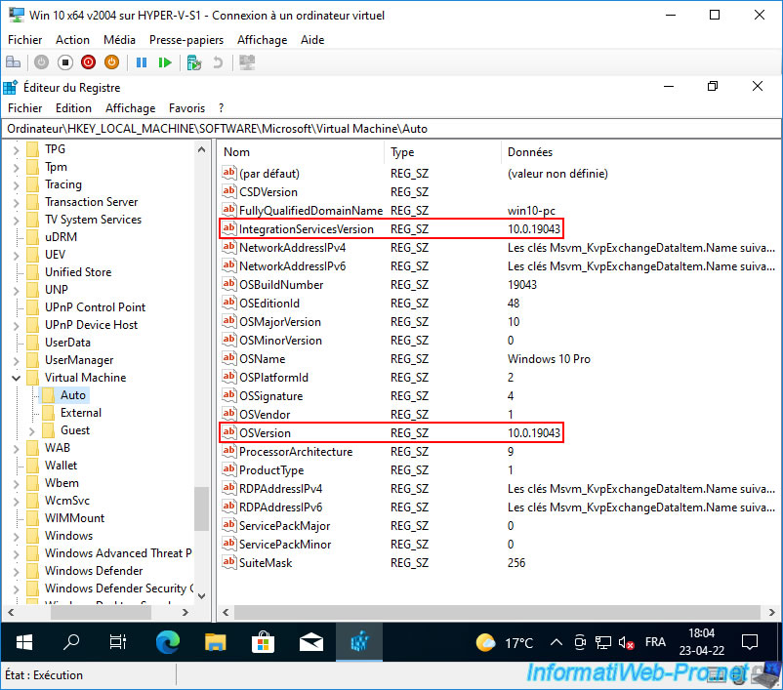Open Microsoft Store from taskbar
Viewport: 783px width, 690px height.
click(x=264, y=642)
